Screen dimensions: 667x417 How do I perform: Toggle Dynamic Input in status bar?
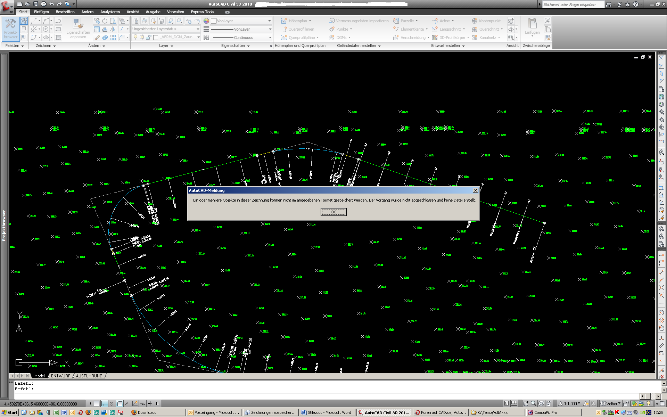[x=142, y=403]
